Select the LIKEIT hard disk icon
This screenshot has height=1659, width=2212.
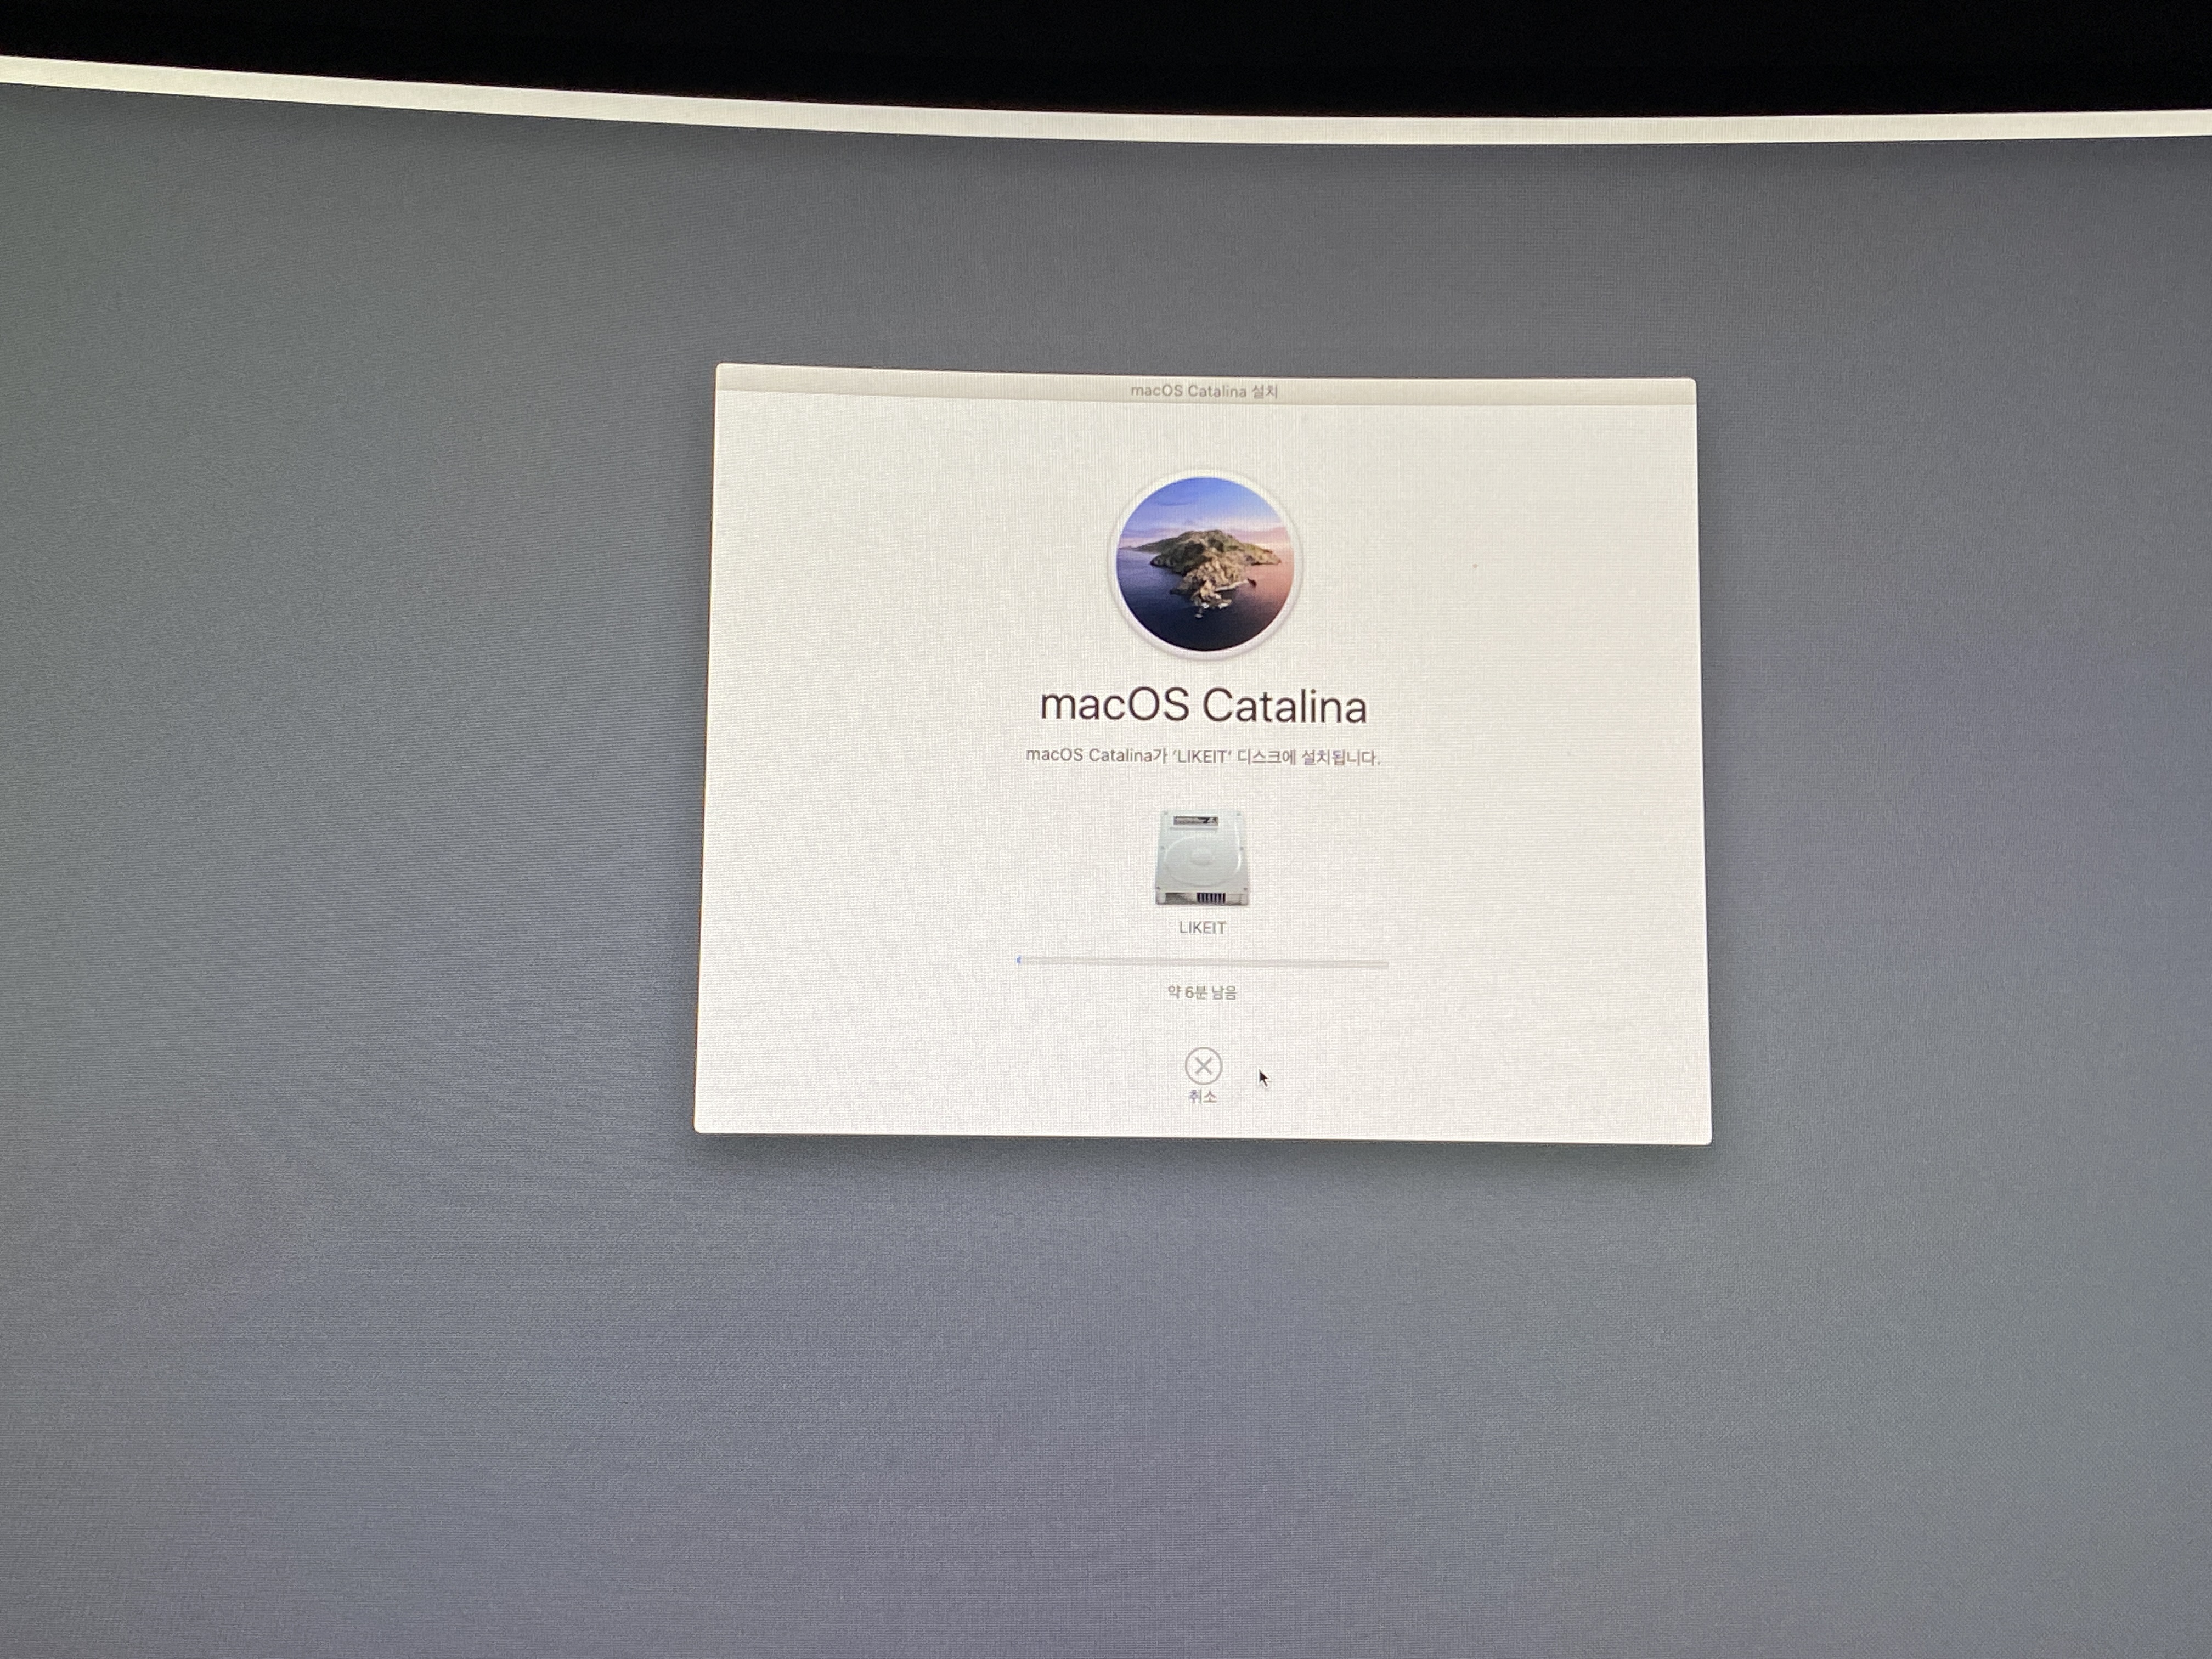point(1202,858)
